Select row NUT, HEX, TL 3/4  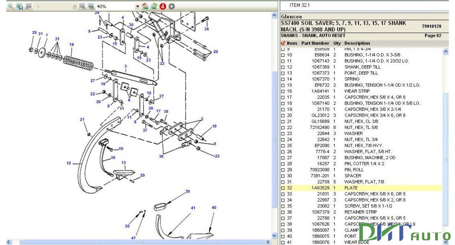(361, 140)
